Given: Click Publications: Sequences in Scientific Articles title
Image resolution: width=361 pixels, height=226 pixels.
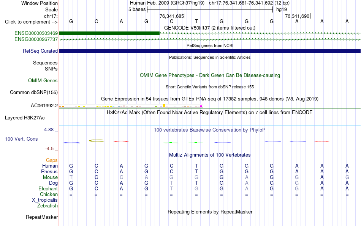Looking at the screenshot, I should click(210, 57).
